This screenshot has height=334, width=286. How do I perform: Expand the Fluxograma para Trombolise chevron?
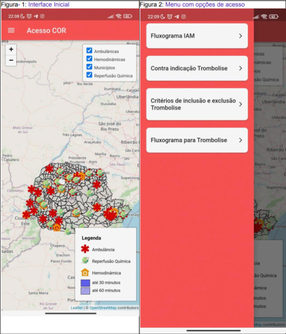(x=240, y=140)
